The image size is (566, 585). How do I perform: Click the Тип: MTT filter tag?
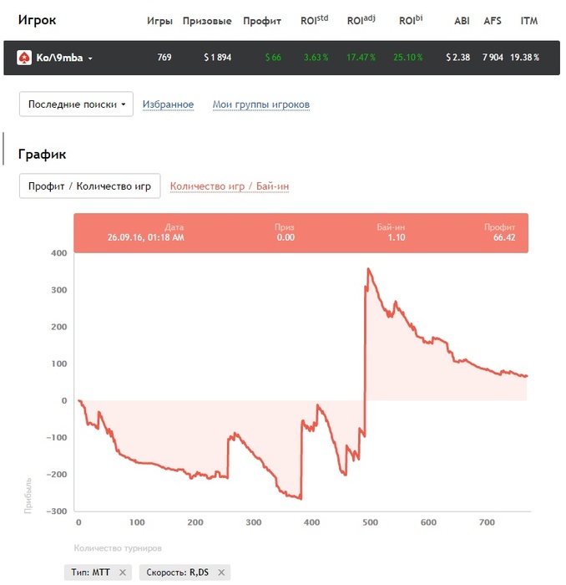pos(90,572)
